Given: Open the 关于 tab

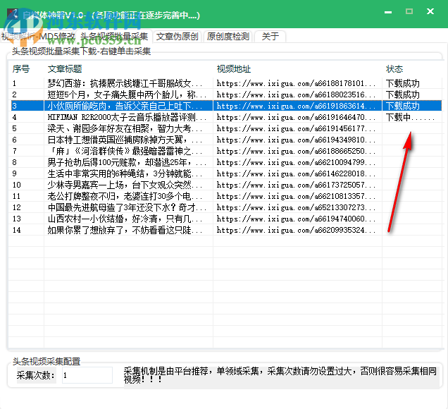Looking at the screenshot, I should (x=270, y=37).
